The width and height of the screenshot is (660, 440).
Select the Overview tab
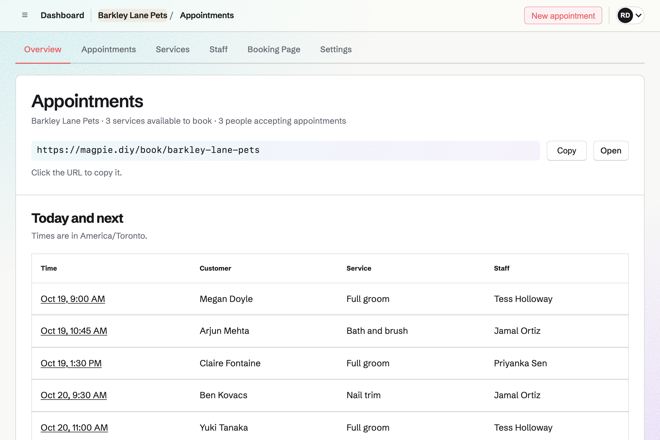pos(43,50)
